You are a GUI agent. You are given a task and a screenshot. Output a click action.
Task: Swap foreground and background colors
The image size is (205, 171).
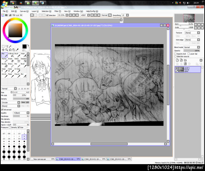point(28,45)
